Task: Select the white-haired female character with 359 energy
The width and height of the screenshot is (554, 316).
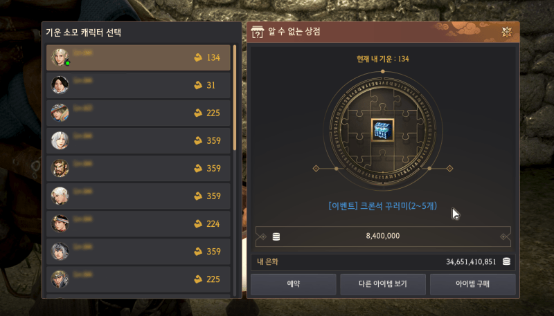Action: point(60,140)
